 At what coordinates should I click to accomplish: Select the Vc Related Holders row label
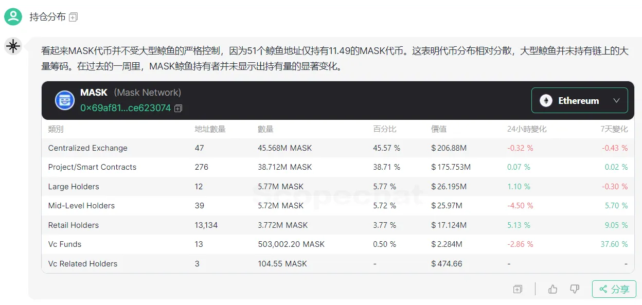pyautogui.click(x=83, y=264)
